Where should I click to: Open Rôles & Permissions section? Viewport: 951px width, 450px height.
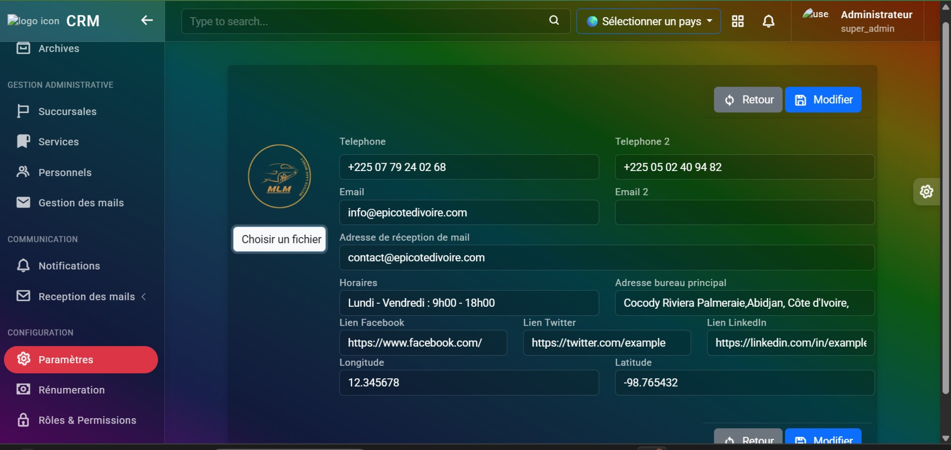(87, 420)
